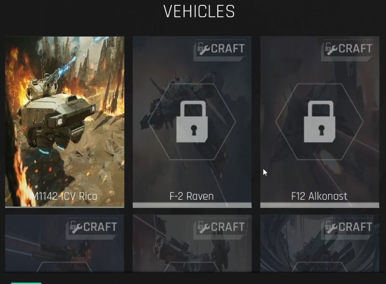The image size is (386, 284).
Task: Click the padlock icon on F-2 Raven
Action: point(192,121)
